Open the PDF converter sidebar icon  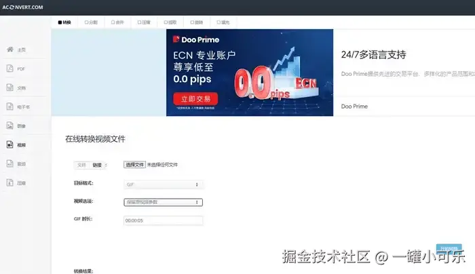[x=10, y=68]
